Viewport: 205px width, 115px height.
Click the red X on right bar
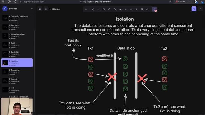coord(142,78)
